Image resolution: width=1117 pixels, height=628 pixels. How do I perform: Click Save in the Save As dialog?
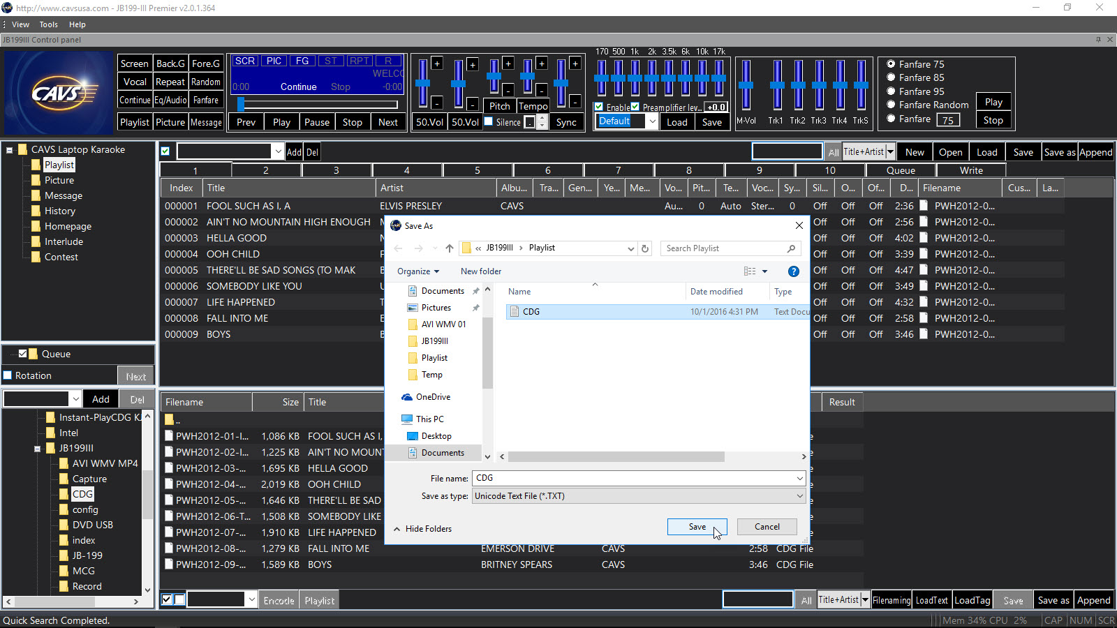697,527
